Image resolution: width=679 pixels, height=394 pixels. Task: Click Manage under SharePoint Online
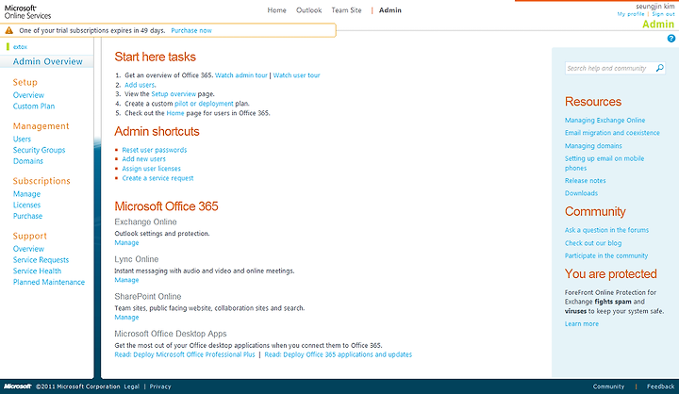(x=126, y=318)
